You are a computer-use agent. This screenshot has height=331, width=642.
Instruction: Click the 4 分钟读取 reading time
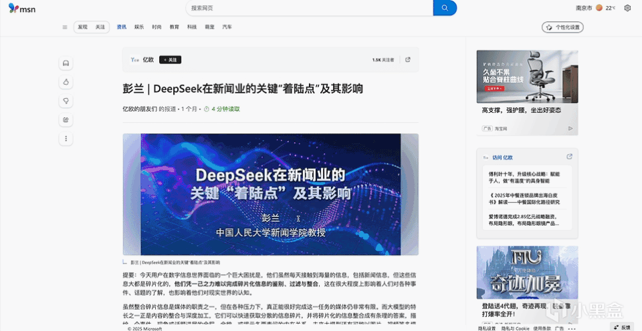pyautogui.click(x=225, y=109)
